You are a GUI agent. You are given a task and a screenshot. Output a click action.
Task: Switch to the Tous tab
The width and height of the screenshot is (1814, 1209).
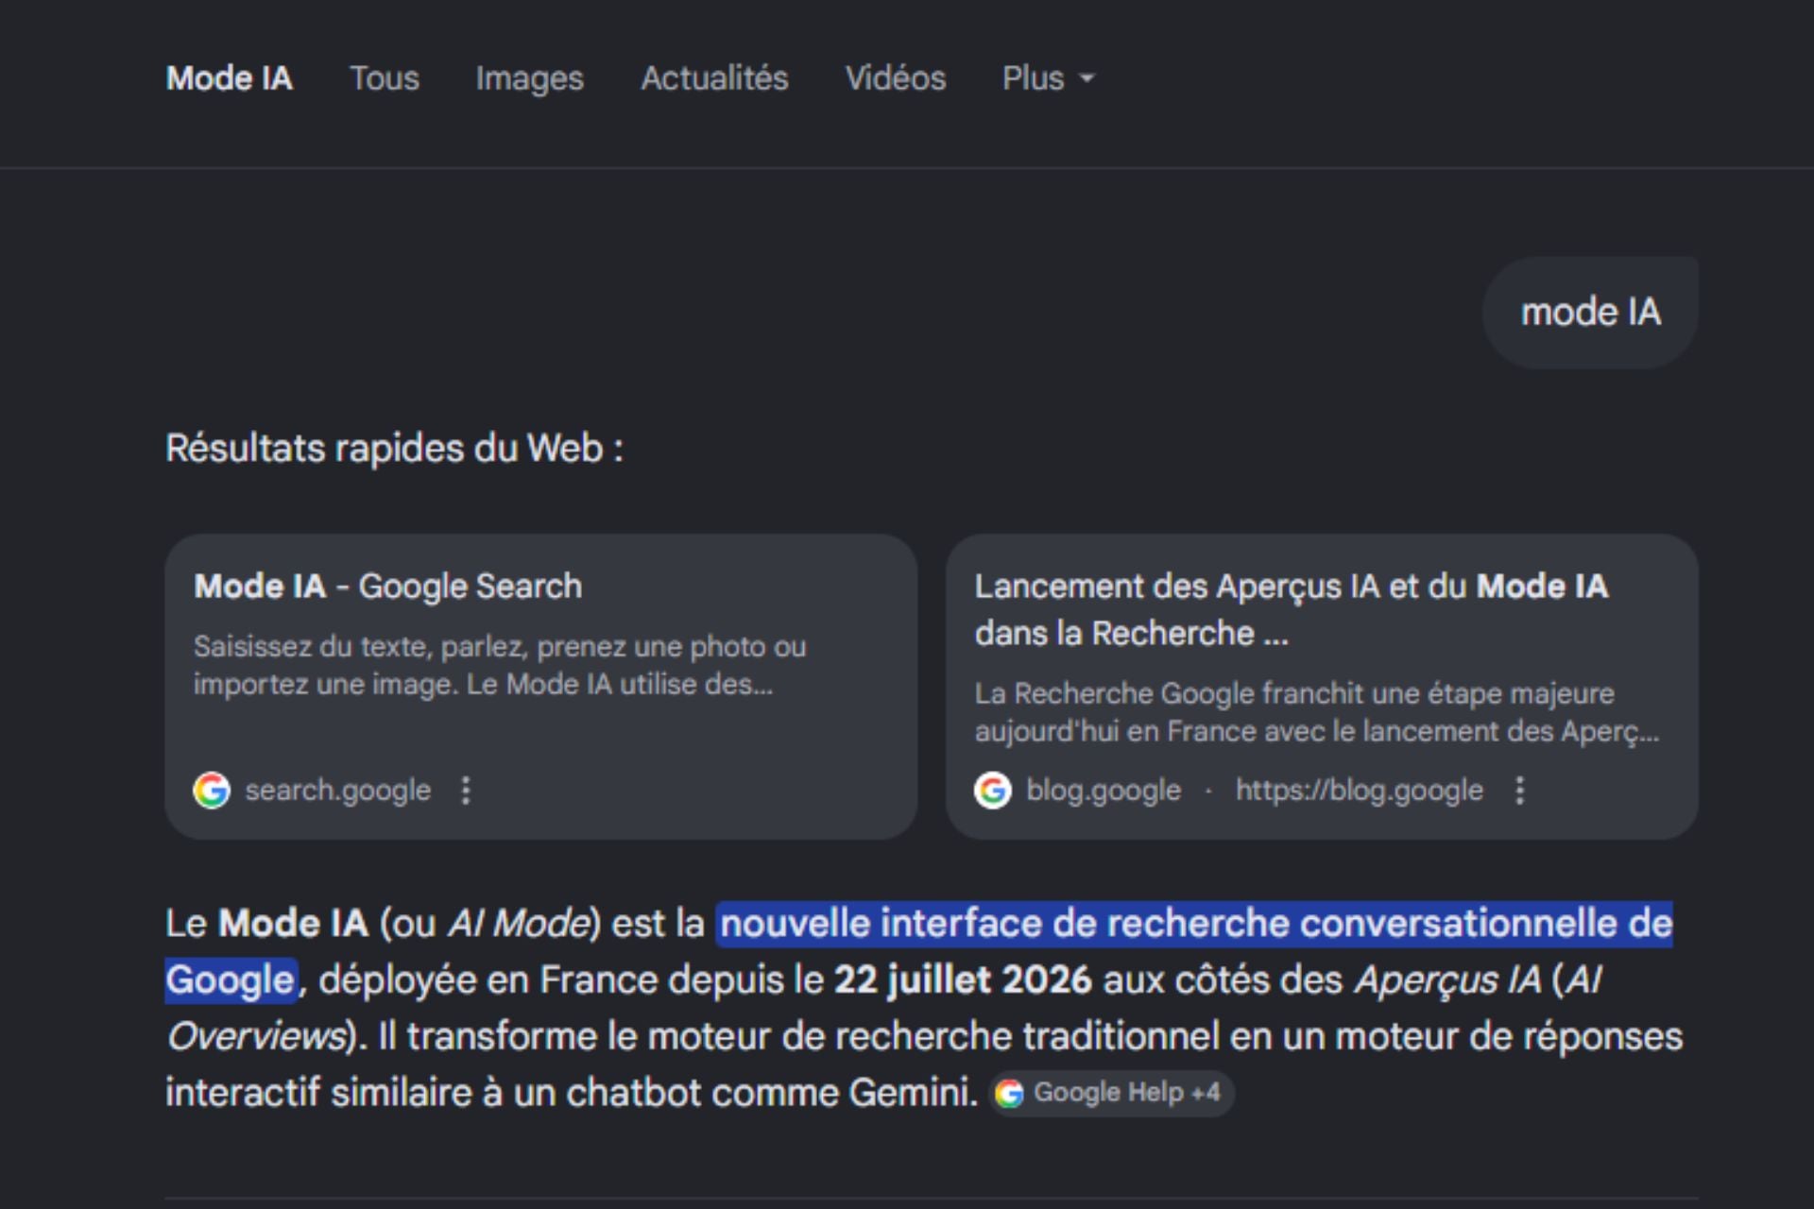pyautogui.click(x=384, y=78)
